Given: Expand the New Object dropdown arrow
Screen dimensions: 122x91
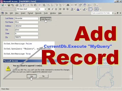Looking at the screenshot, I should (x=91, y=5).
